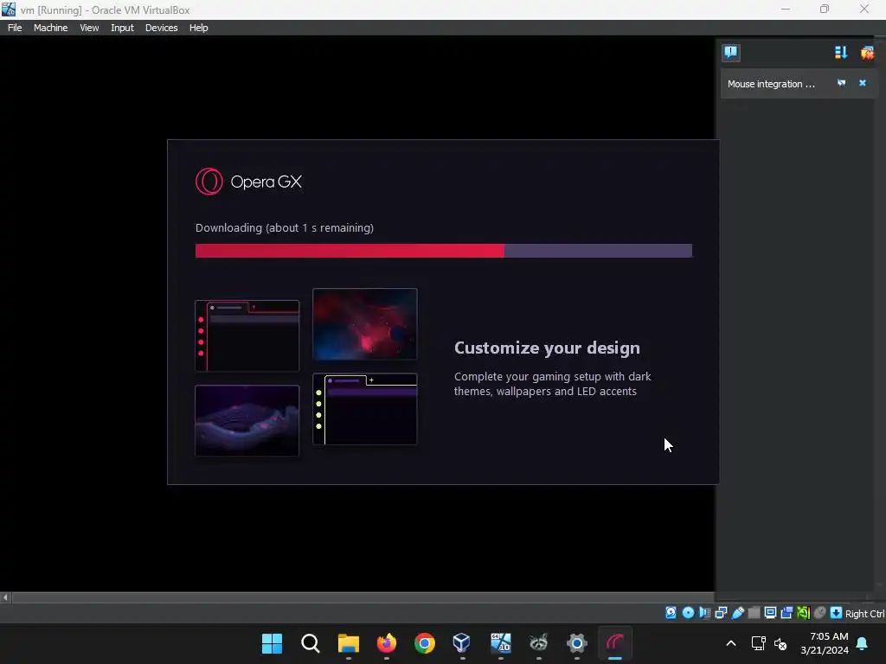Switch to VirtualBox Manager taskbar icon

click(x=462, y=643)
